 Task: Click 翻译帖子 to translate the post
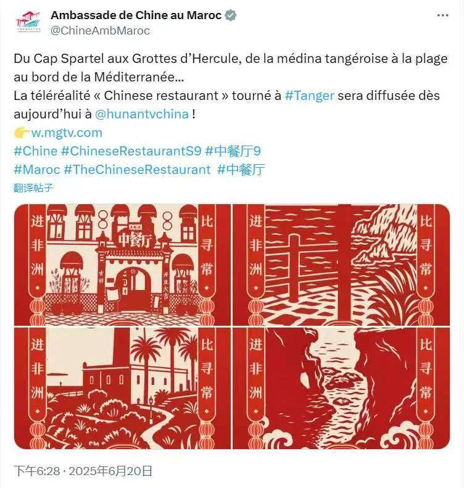pos(33,188)
